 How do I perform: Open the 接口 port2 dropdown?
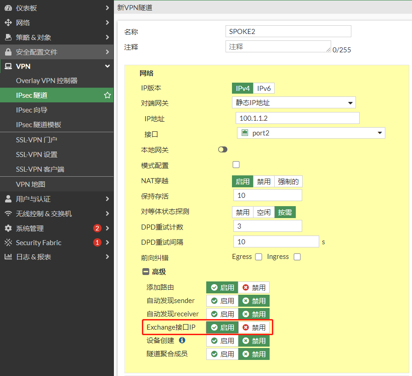tap(311, 133)
